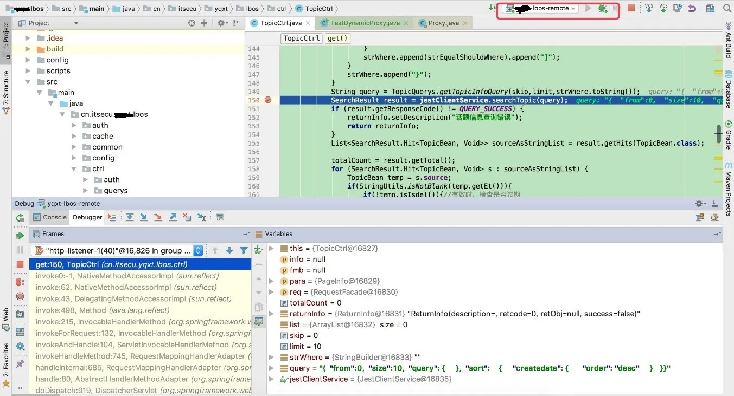Expand the scripts folder
Viewport: 734px width, 396px height.
pyautogui.click(x=29, y=70)
